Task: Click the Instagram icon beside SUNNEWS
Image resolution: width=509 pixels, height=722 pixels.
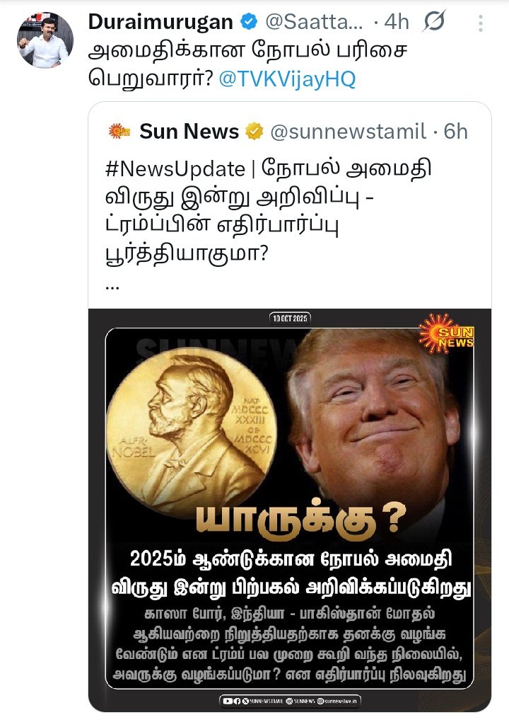Action: [x=289, y=701]
